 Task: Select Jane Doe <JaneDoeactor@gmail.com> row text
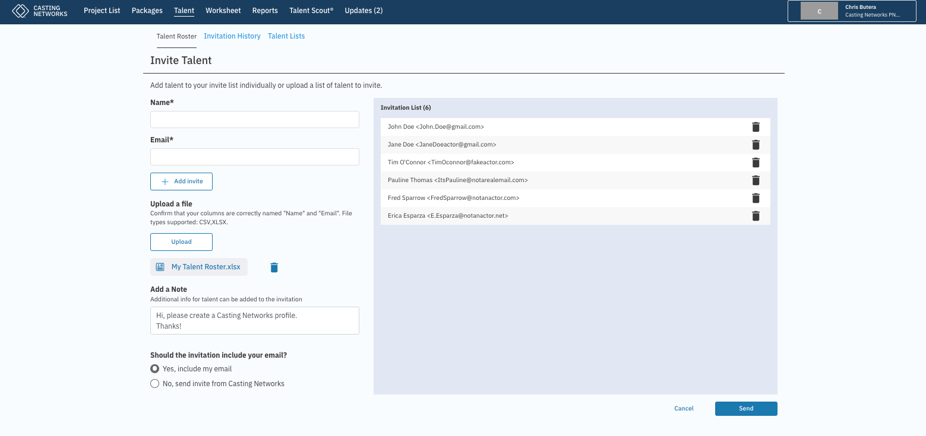tap(442, 145)
